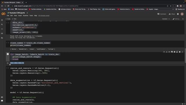Open a new browser tab
This screenshot has width=186, height=105.
pyautogui.click(x=26, y=2)
